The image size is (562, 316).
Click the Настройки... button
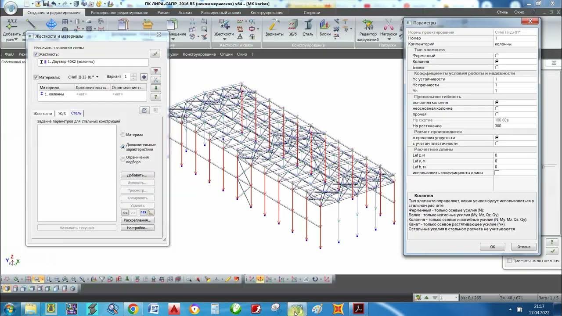pyautogui.click(x=137, y=228)
